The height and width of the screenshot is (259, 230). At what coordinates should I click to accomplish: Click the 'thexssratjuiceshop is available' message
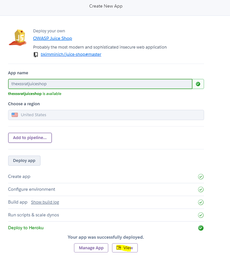pos(34,94)
